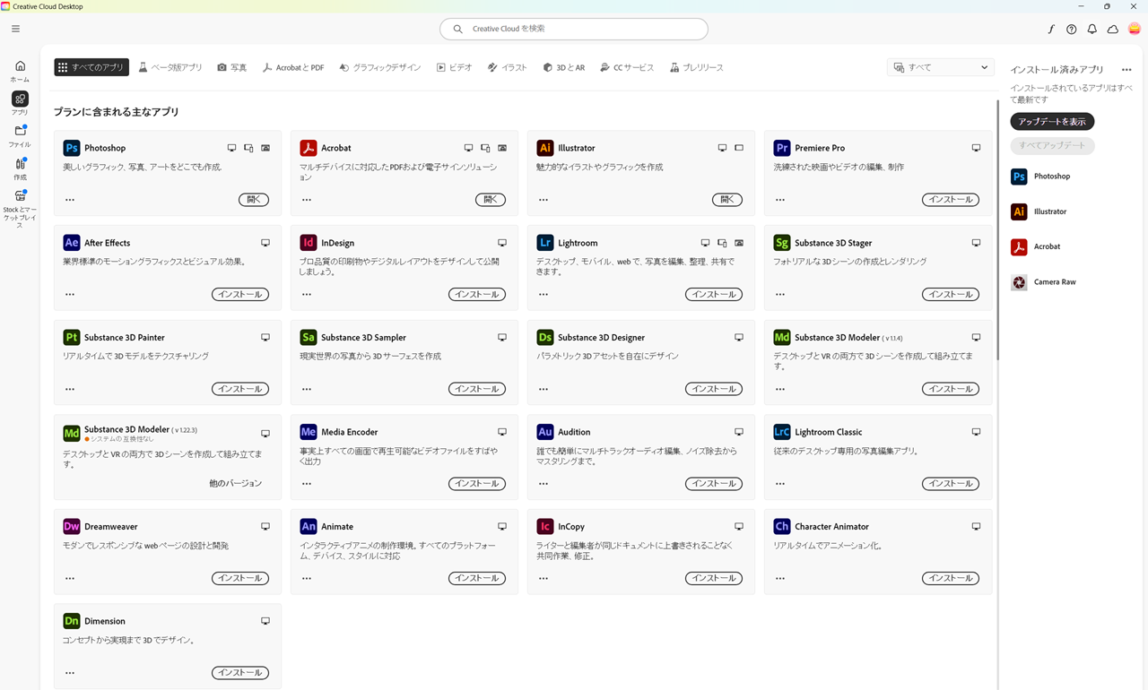
Task: Open Stock and Marketplace sidebar icon
Action: 20,209
